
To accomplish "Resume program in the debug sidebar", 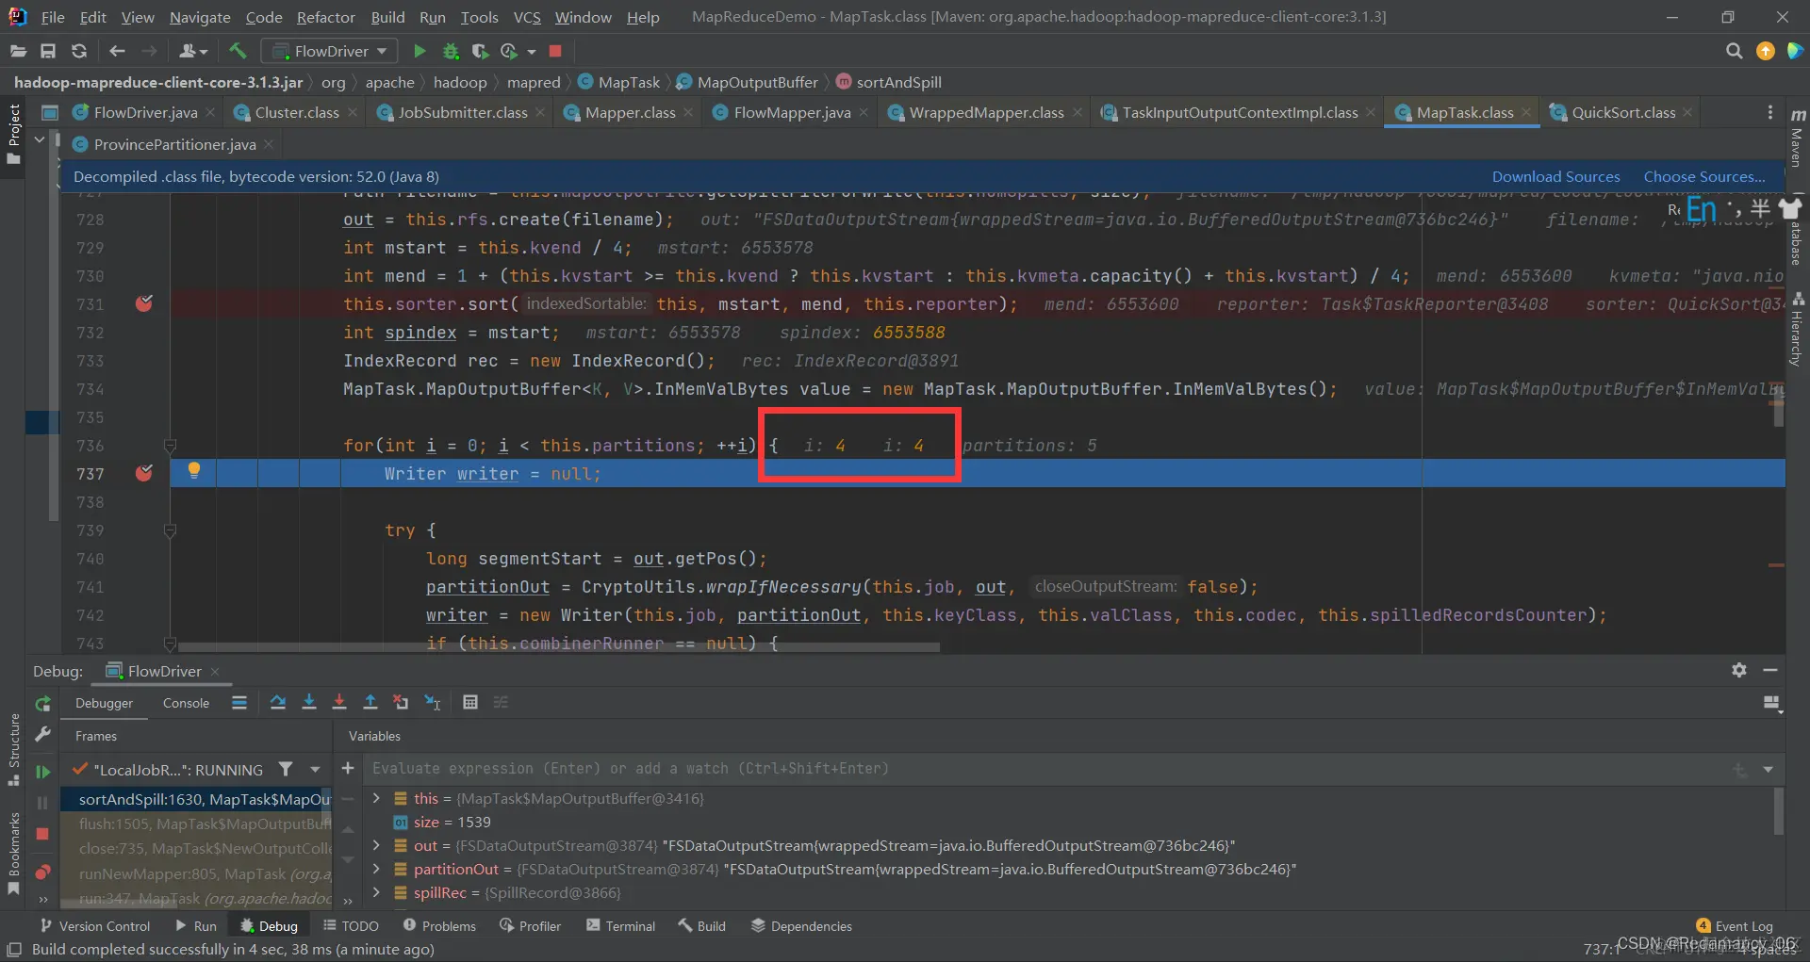I will (x=42, y=772).
